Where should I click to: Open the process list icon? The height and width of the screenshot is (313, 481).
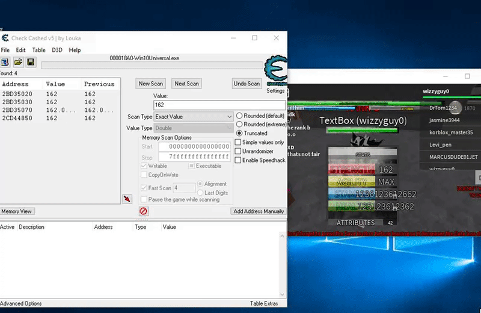(x=5, y=63)
